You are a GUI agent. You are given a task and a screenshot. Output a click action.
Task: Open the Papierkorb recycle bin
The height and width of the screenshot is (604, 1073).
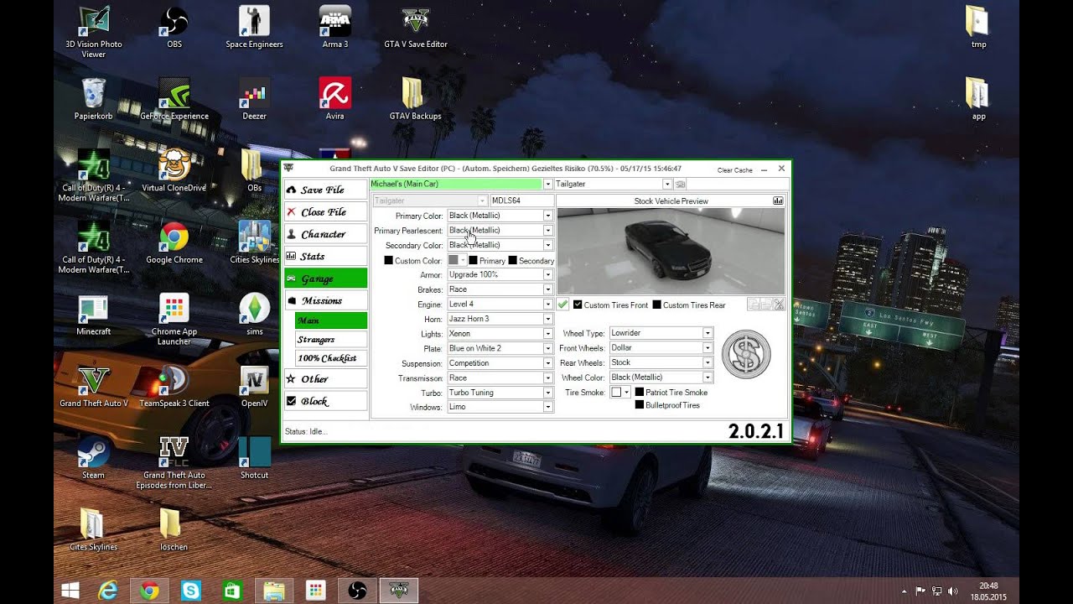click(x=94, y=99)
